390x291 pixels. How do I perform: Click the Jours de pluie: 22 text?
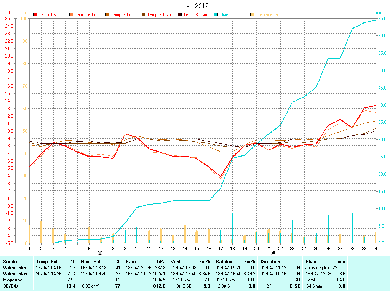pyautogui.click(x=320, y=268)
